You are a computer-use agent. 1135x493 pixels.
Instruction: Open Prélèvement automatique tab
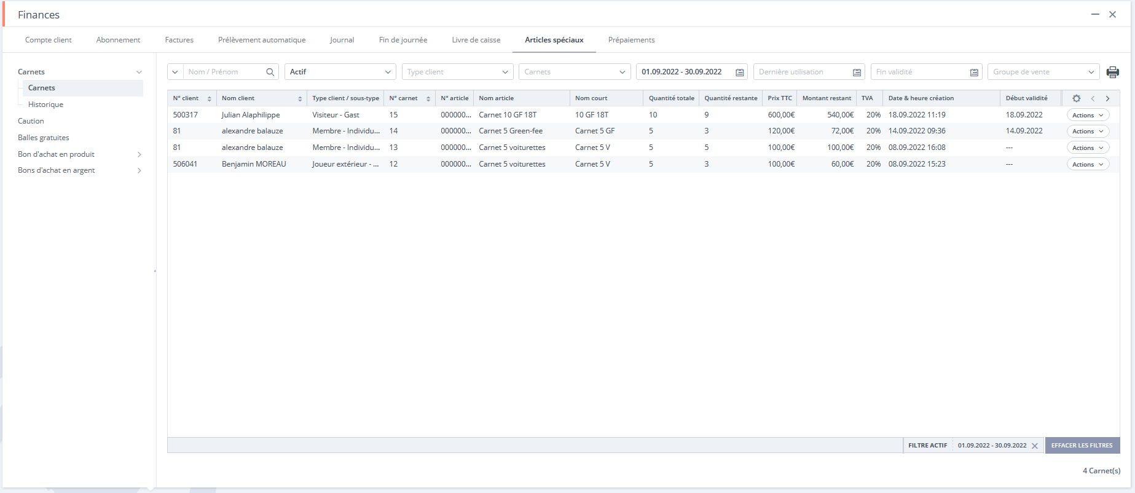tap(262, 40)
